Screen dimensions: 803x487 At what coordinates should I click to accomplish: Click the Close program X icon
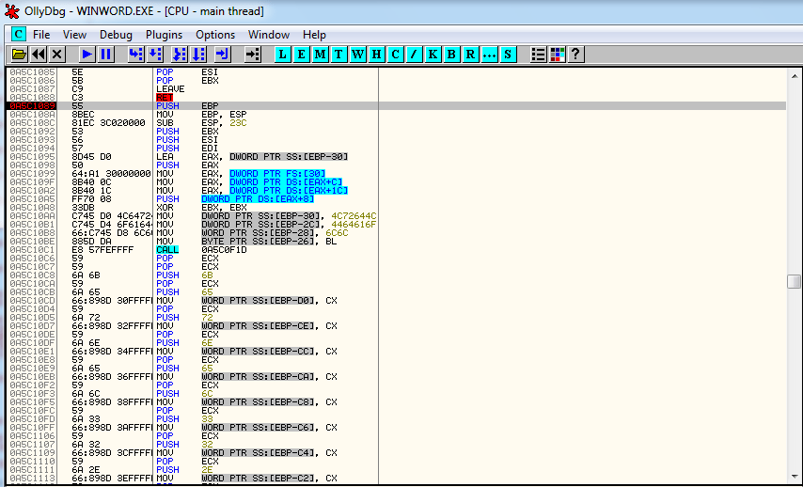tap(57, 54)
